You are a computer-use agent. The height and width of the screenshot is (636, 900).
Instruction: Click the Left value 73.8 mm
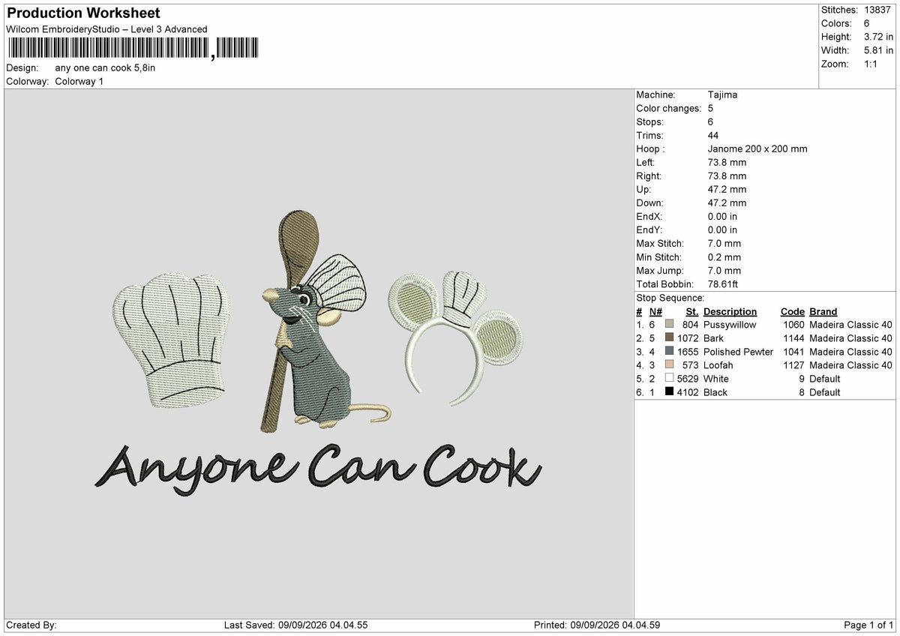[727, 162]
